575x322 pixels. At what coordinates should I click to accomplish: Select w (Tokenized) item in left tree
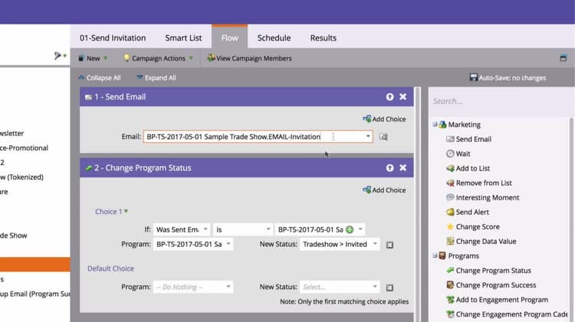(21, 177)
